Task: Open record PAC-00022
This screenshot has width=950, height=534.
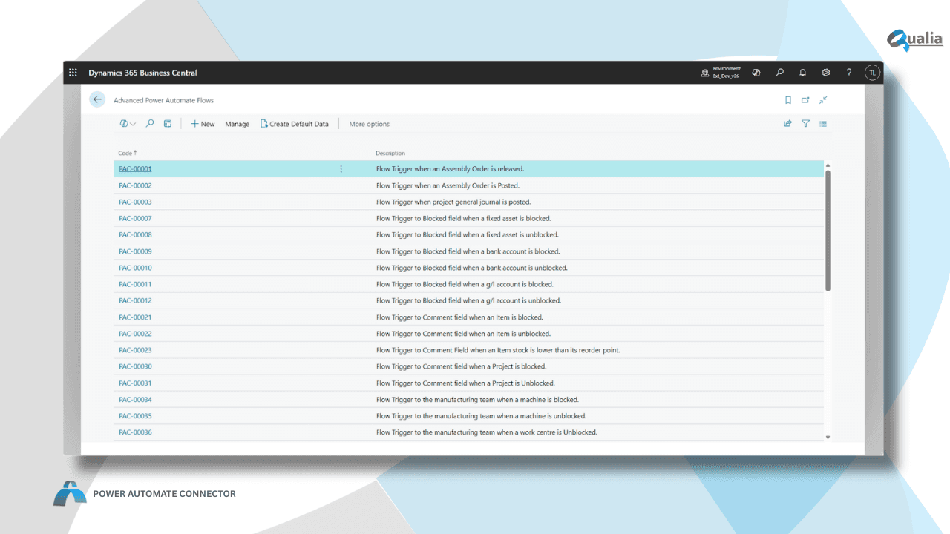Action: (x=135, y=334)
